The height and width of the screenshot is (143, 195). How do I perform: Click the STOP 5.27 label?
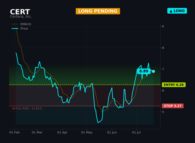click(x=173, y=106)
